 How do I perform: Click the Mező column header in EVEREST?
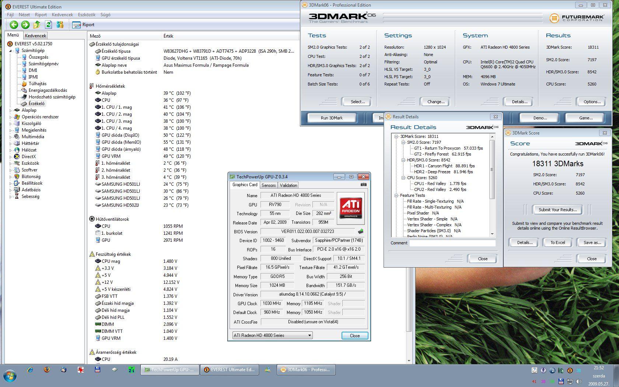[125, 36]
